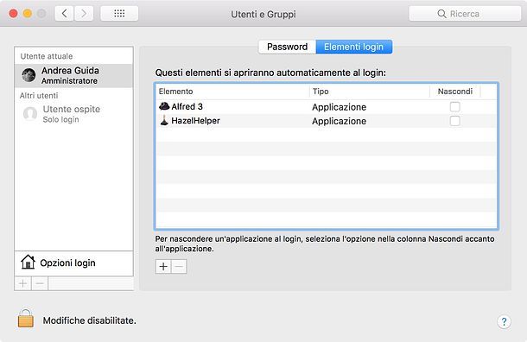The width and height of the screenshot is (527, 342).
Task: Open Opzioni login
Action: click(x=74, y=263)
